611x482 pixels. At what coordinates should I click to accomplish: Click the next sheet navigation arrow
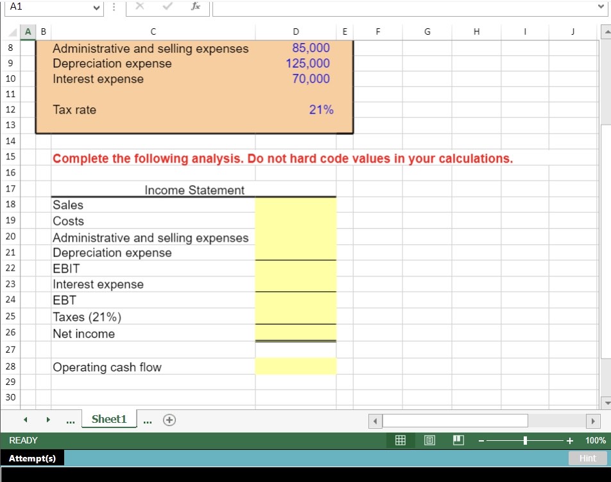[x=48, y=419]
